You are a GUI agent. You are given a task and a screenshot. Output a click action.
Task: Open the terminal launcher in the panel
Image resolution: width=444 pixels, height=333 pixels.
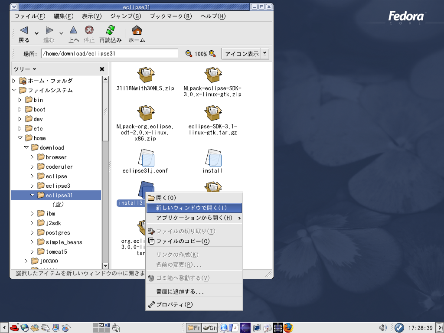[257, 328]
